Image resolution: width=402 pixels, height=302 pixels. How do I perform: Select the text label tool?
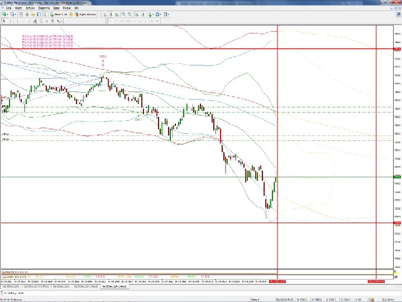[x=52, y=21]
